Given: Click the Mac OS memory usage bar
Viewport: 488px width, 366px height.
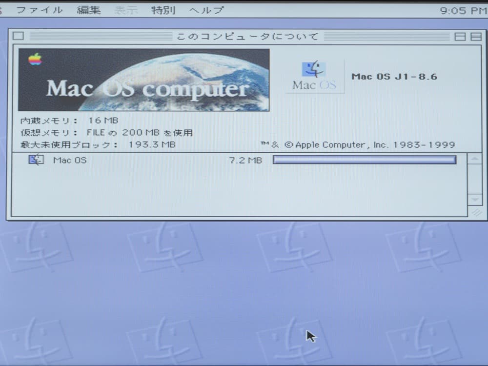Looking at the screenshot, I should click(364, 159).
